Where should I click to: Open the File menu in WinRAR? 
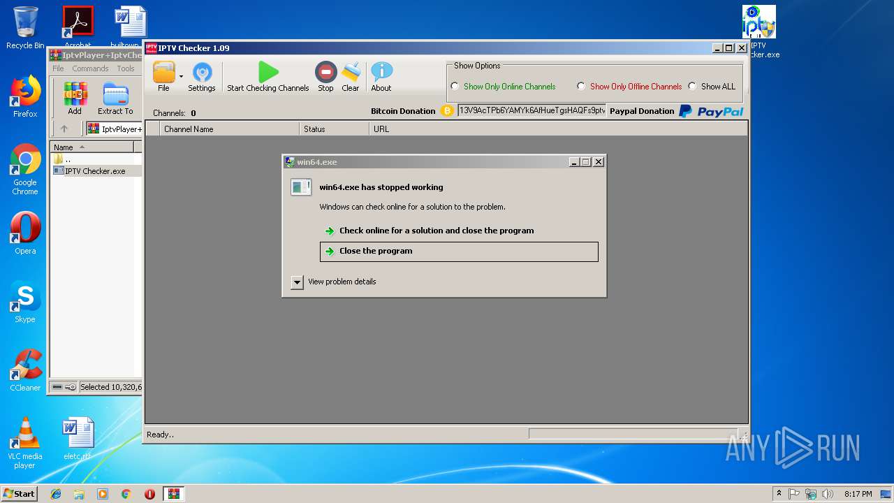[x=58, y=68]
